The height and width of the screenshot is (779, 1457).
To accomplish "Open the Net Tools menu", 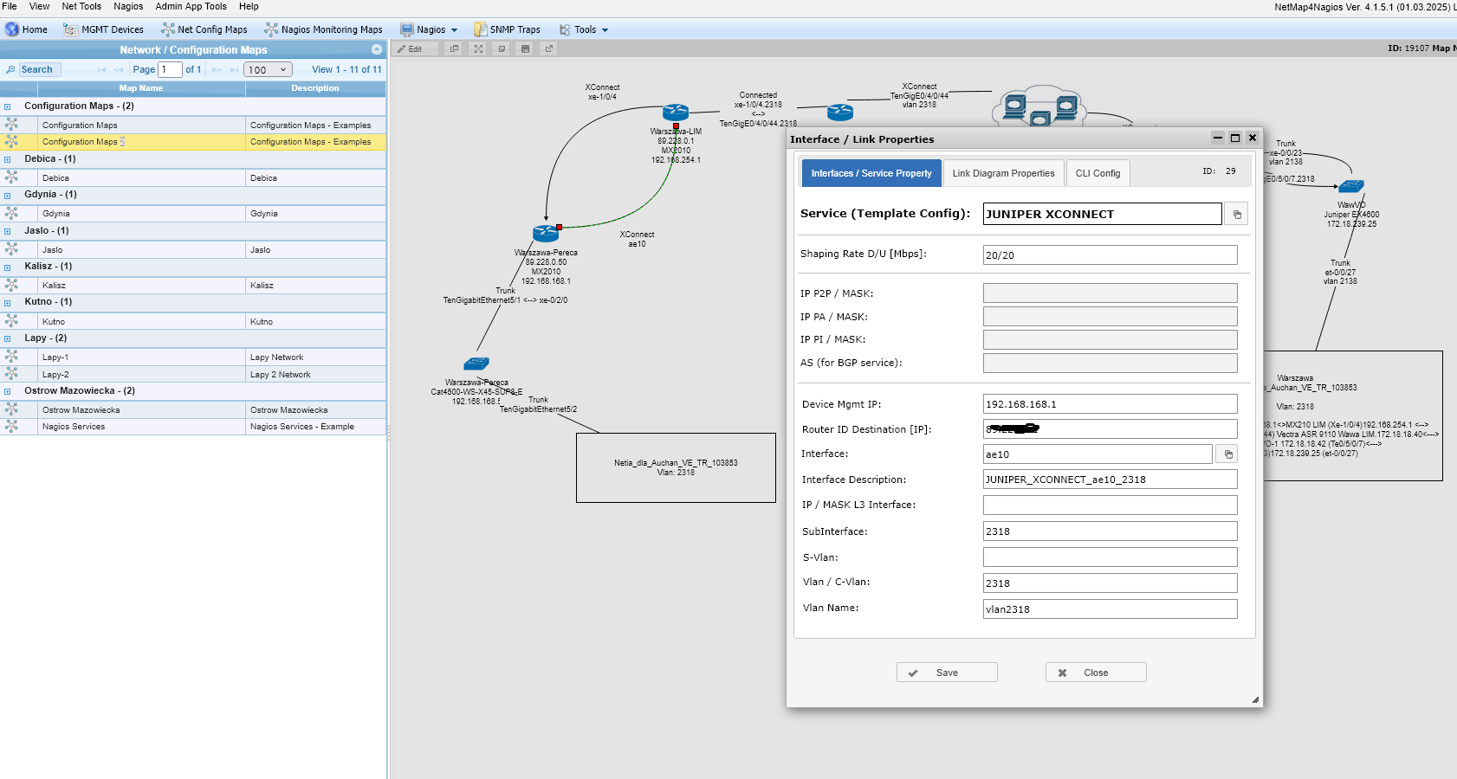I will [x=81, y=6].
